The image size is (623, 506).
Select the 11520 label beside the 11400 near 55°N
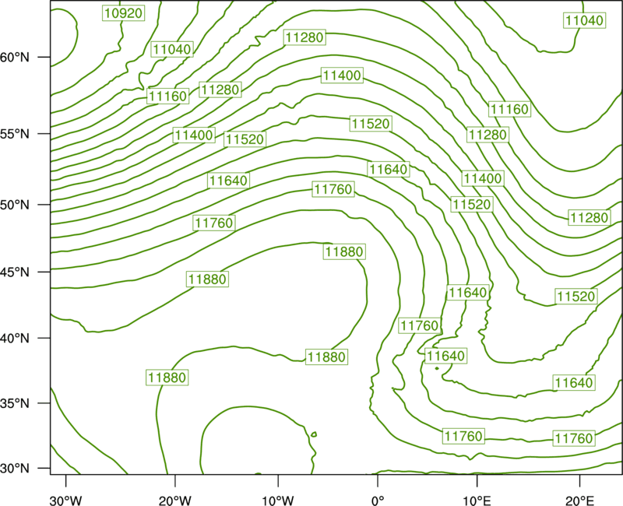tap(245, 139)
